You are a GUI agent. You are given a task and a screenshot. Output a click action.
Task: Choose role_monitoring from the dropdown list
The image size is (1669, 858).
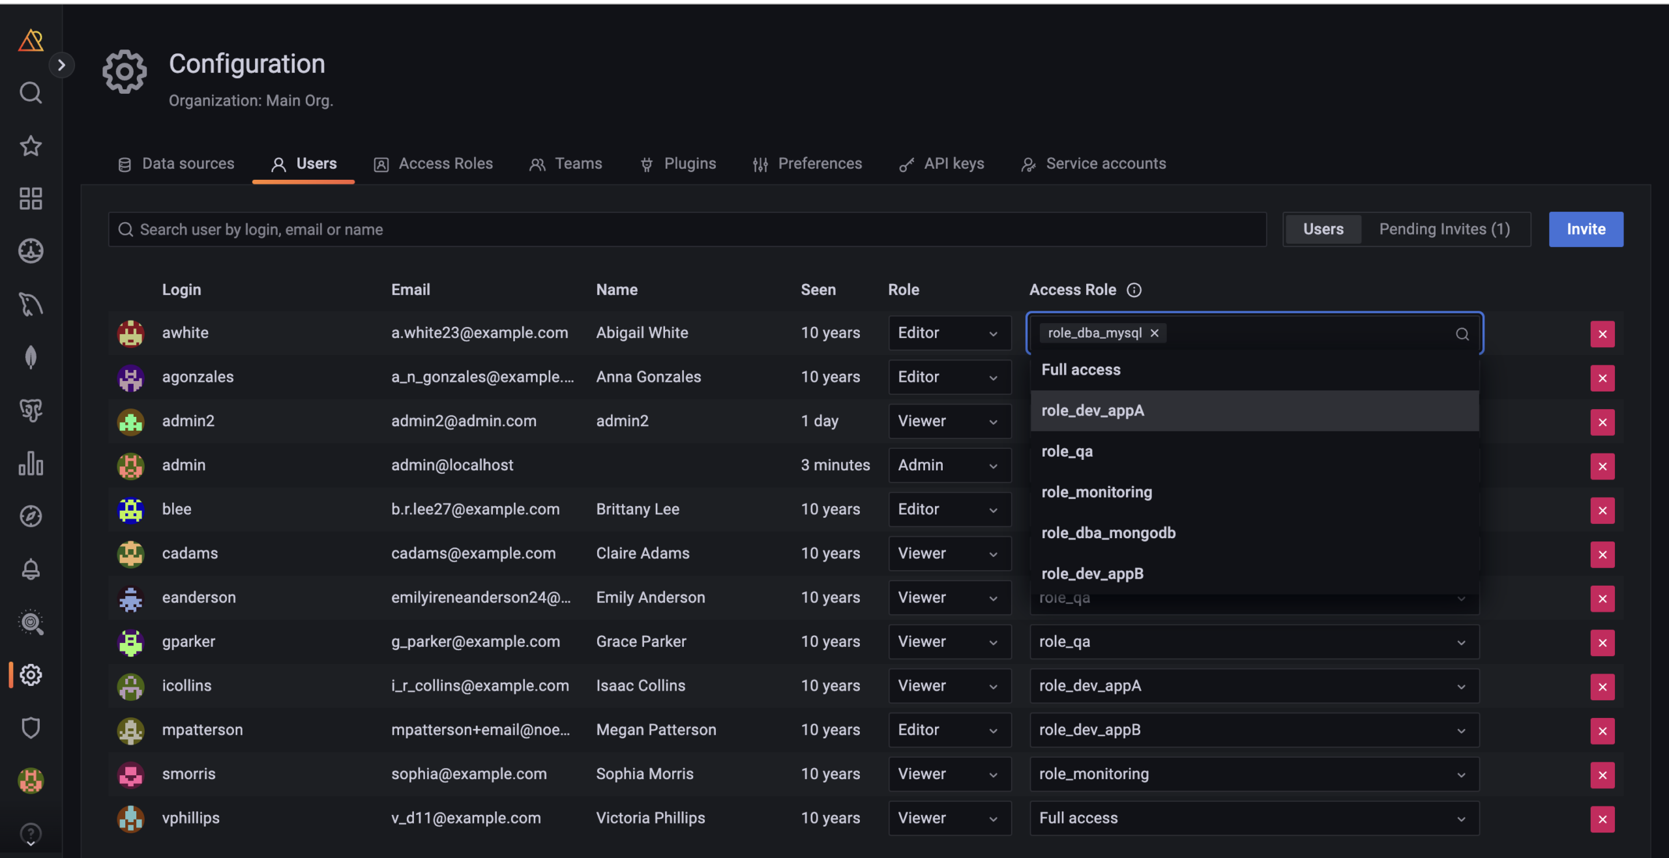coord(1097,492)
